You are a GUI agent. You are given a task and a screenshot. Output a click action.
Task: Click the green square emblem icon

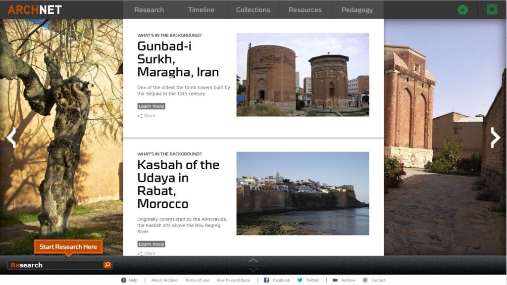coord(492,9)
